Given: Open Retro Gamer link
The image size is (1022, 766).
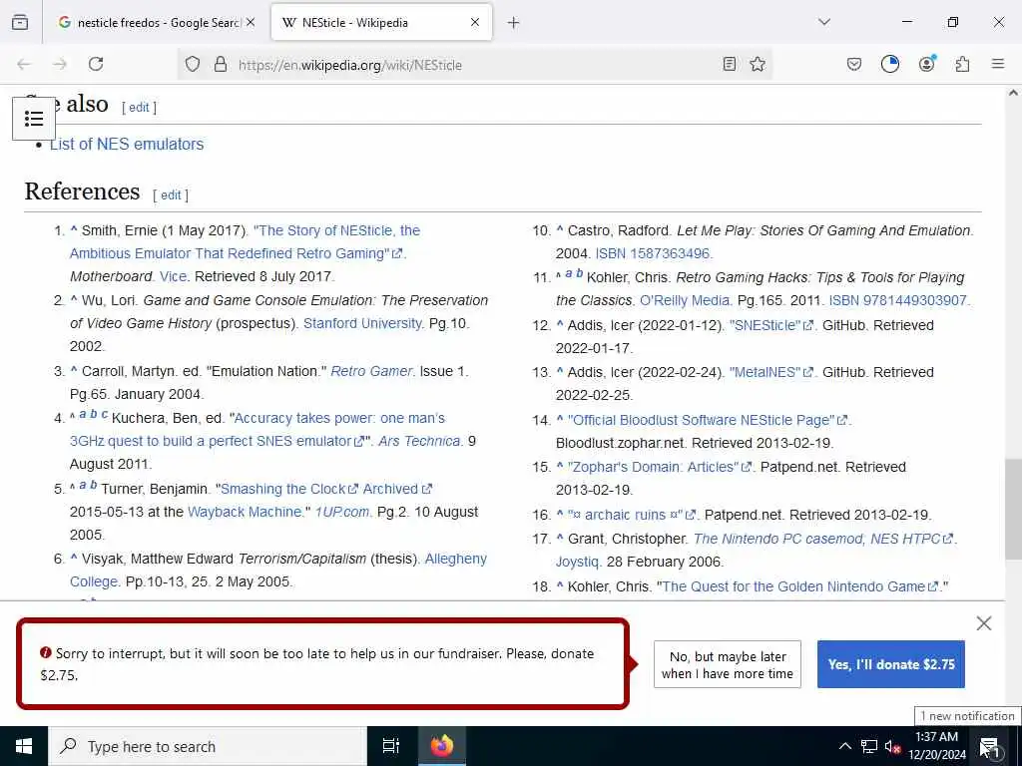Looking at the screenshot, I should [x=371, y=371].
